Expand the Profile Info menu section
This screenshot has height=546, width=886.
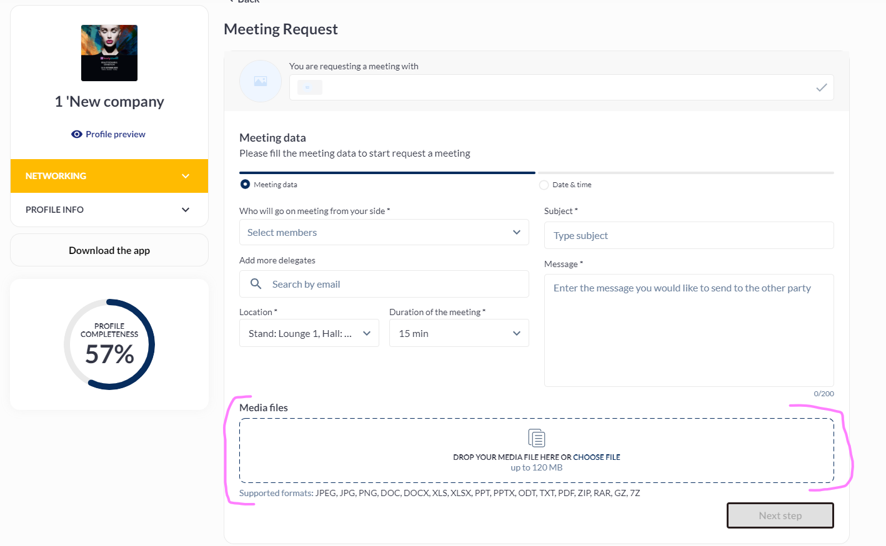click(109, 210)
